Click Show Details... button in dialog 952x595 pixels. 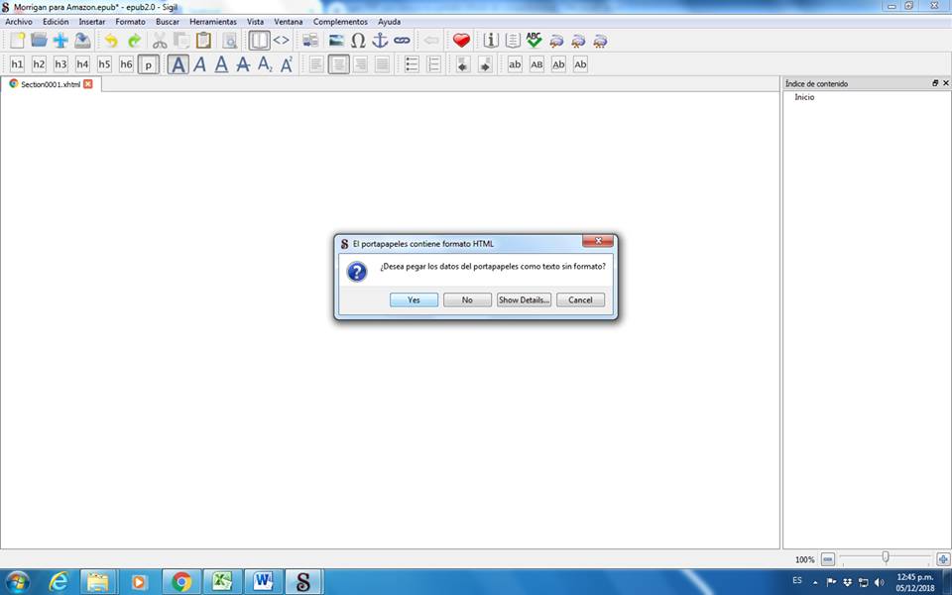523,299
